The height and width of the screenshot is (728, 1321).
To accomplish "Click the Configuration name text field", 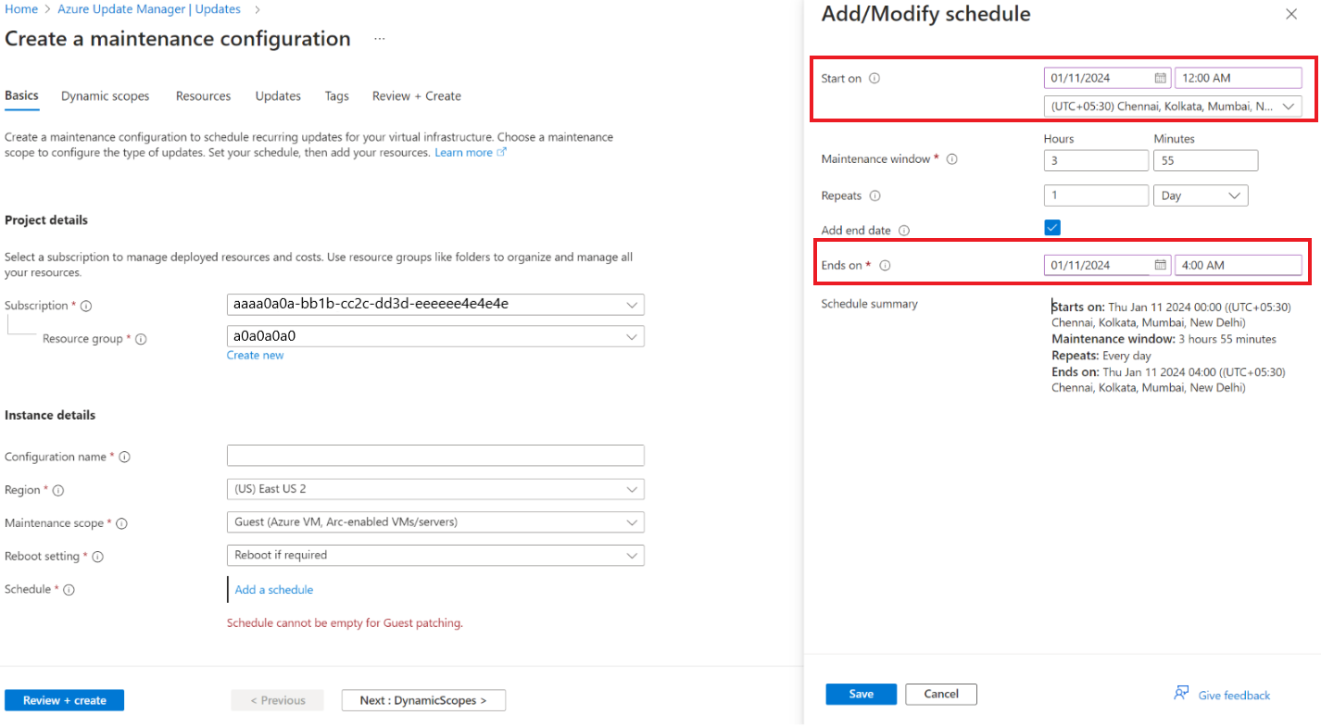I will tap(435, 456).
